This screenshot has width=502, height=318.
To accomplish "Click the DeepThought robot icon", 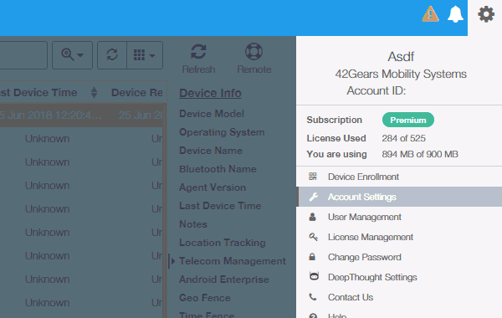I will 314,276.
